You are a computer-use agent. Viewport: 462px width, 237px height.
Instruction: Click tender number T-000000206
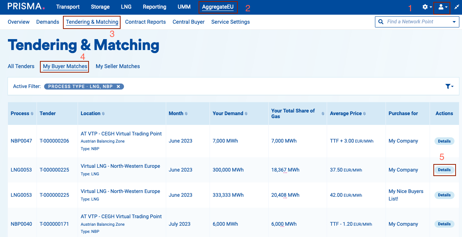coord(54,141)
